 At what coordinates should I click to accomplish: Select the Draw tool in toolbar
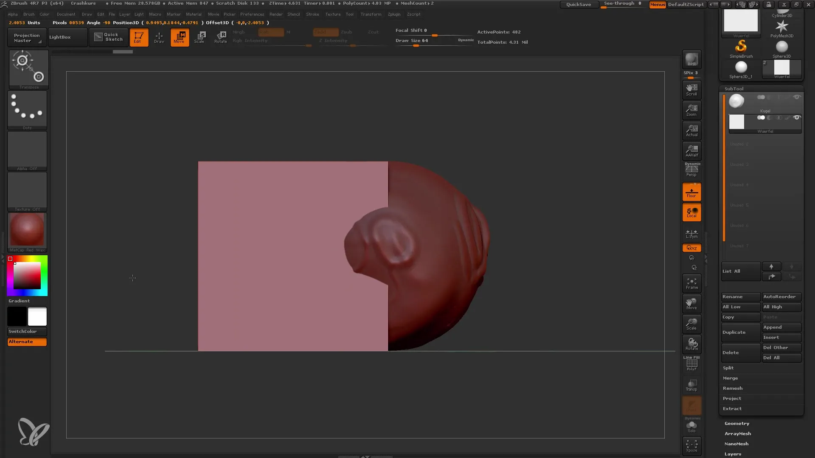(159, 37)
